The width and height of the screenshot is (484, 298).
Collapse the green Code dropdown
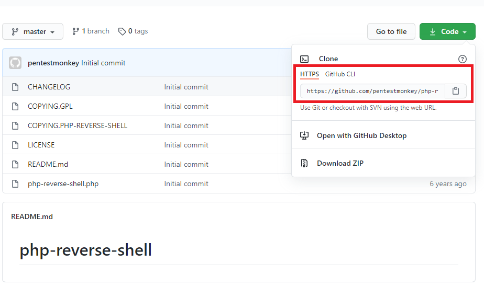[x=447, y=31]
